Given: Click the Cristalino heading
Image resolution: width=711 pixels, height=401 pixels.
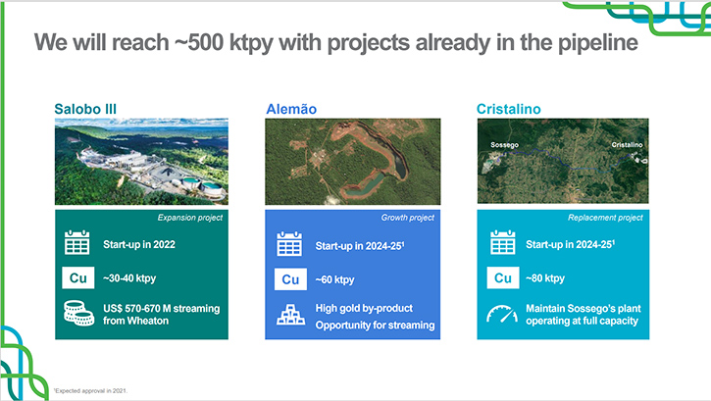Looking at the screenshot, I should (x=508, y=109).
